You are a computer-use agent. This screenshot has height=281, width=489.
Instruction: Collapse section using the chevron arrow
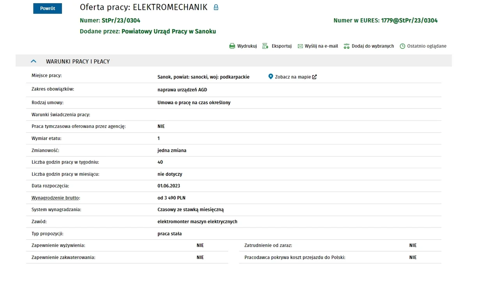[x=34, y=61]
